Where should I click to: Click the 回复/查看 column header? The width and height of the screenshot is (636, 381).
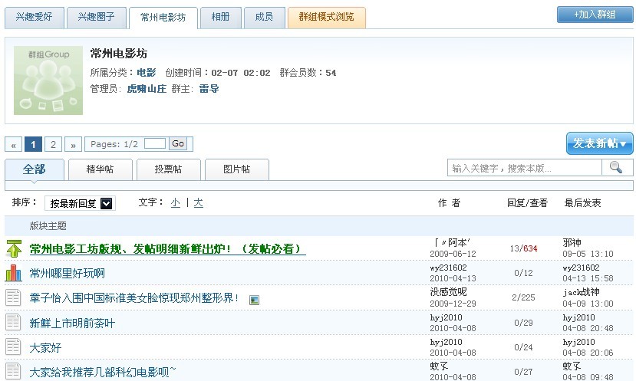527,203
